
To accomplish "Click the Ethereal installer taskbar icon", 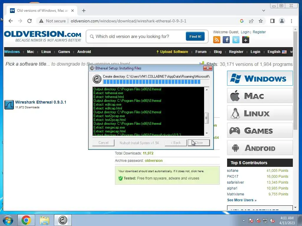I will click(x=63, y=220).
